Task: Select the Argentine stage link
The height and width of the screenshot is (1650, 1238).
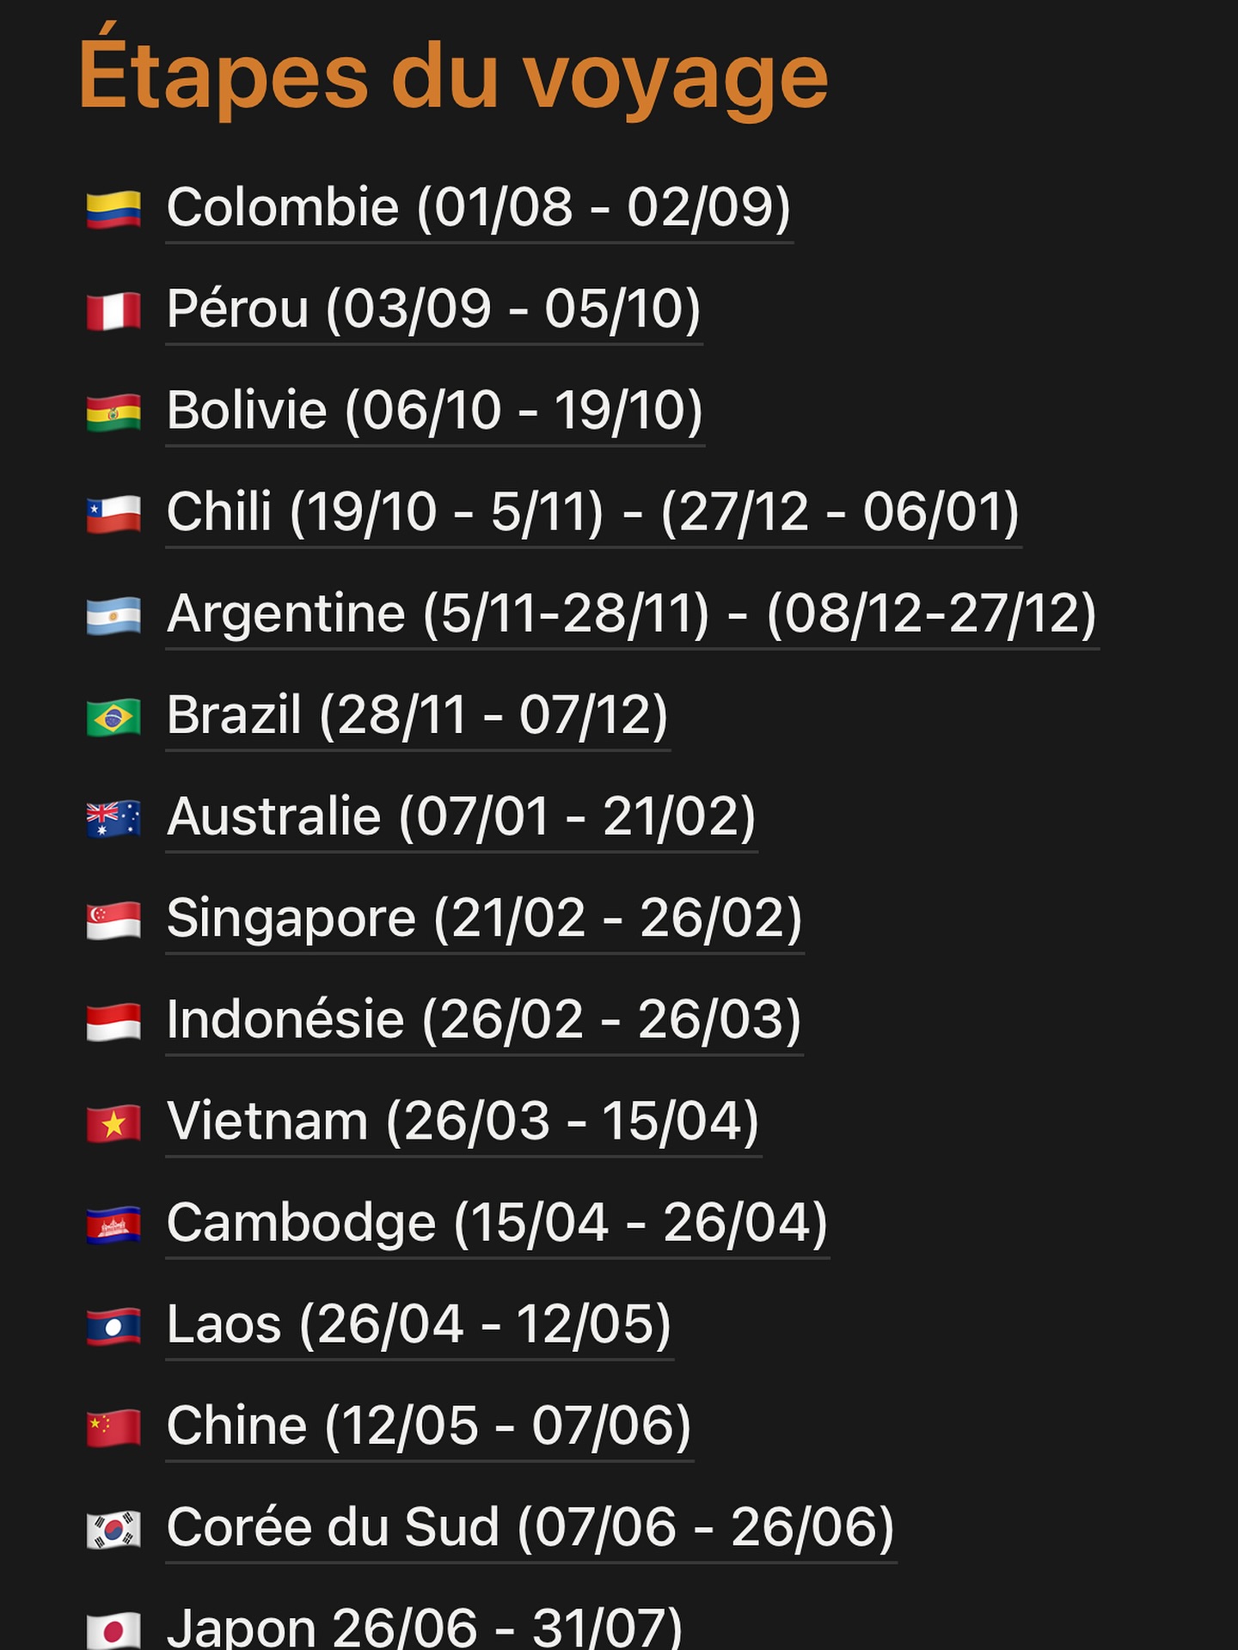Action: click(631, 614)
